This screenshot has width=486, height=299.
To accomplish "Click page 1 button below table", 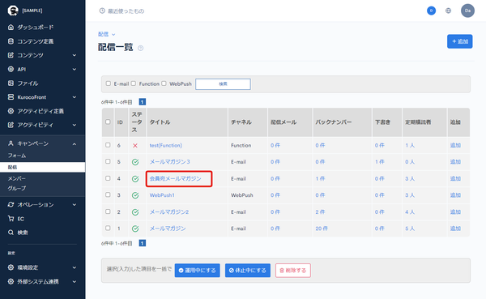I will [x=143, y=243].
